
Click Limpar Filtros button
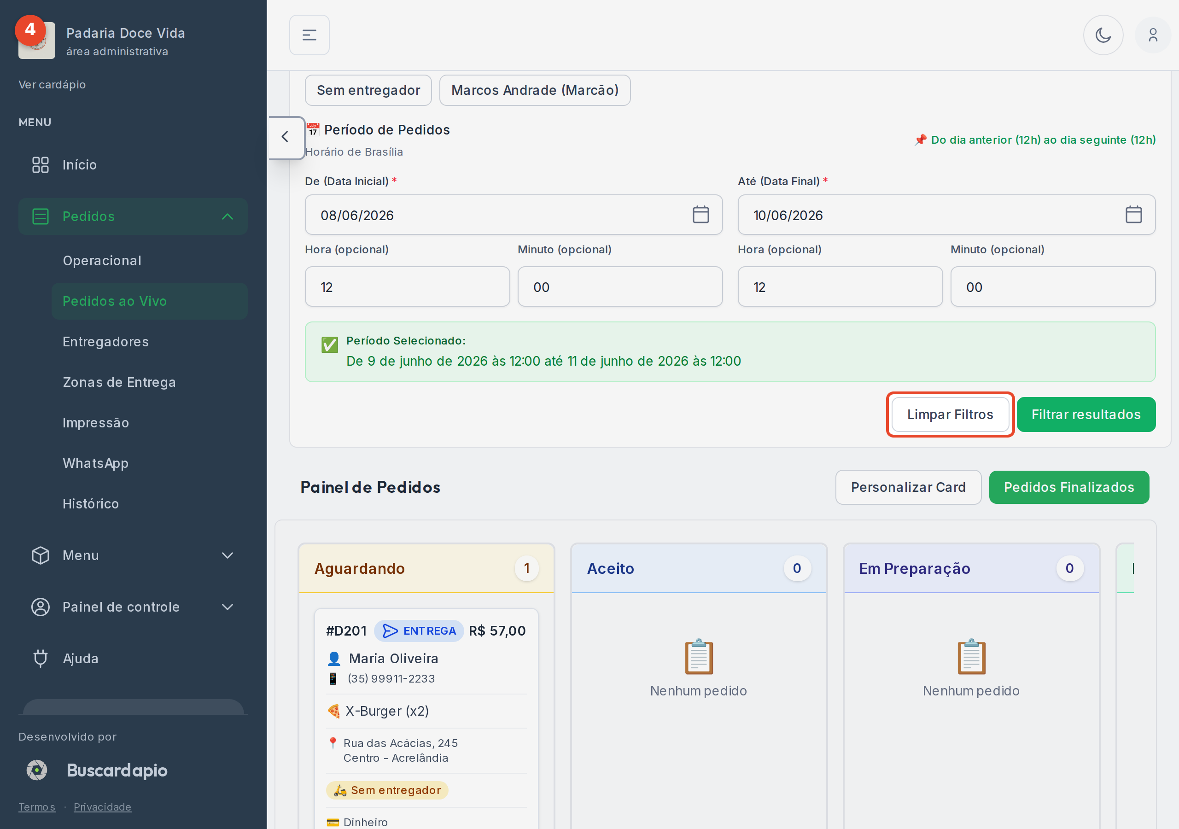point(950,414)
